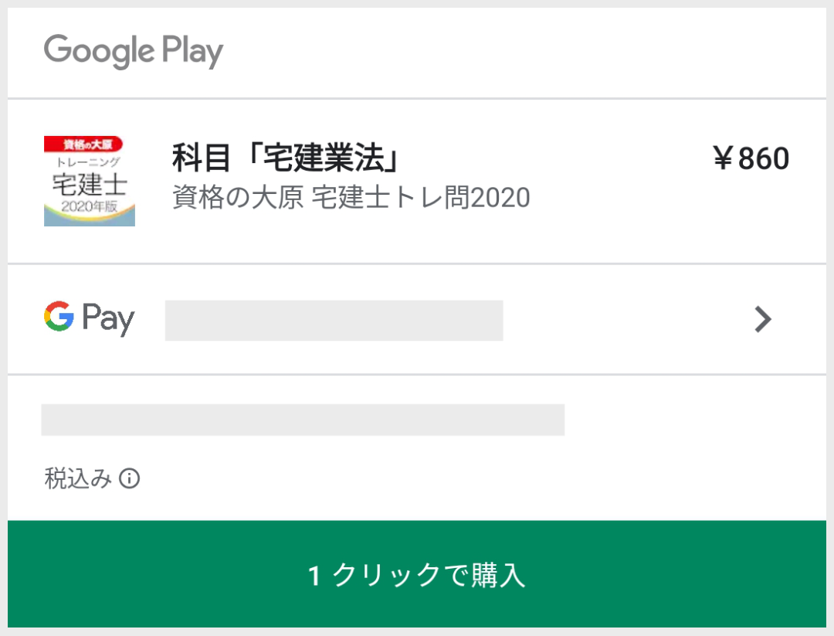Click the colorful Google G icon
The image size is (834, 636).
[59, 316]
